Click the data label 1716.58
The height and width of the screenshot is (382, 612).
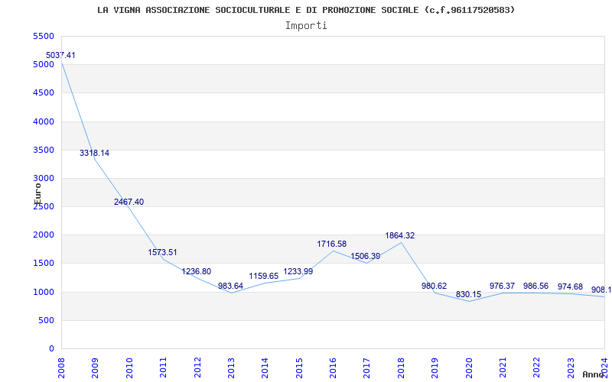tap(332, 244)
